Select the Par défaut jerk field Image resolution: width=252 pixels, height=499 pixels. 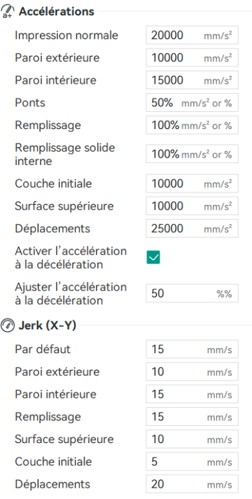tap(192, 349)
